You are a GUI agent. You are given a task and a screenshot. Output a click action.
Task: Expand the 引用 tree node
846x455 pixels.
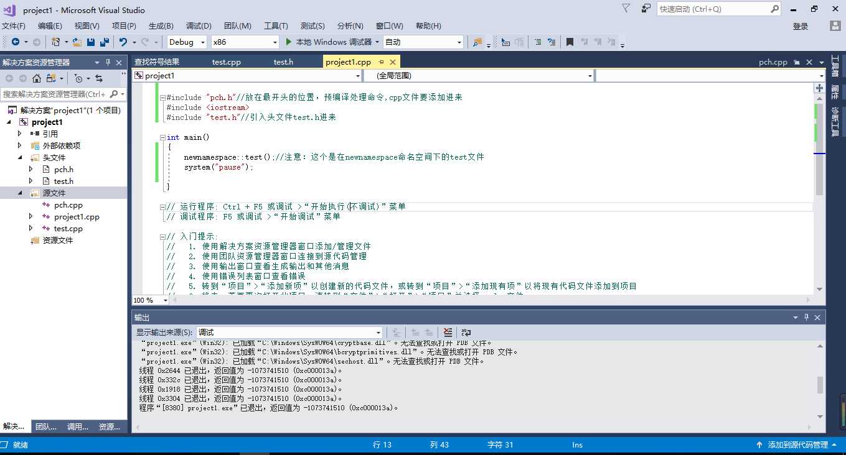click(x=19, y=134)
